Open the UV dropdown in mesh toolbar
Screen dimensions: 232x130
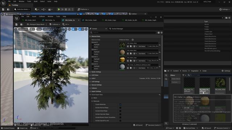coord(66,24)
